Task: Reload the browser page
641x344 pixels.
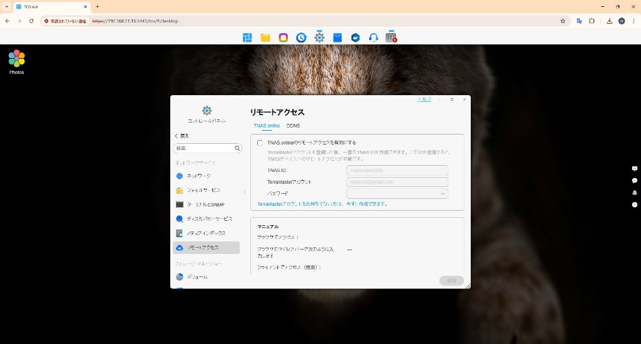Action: [31, 21]
